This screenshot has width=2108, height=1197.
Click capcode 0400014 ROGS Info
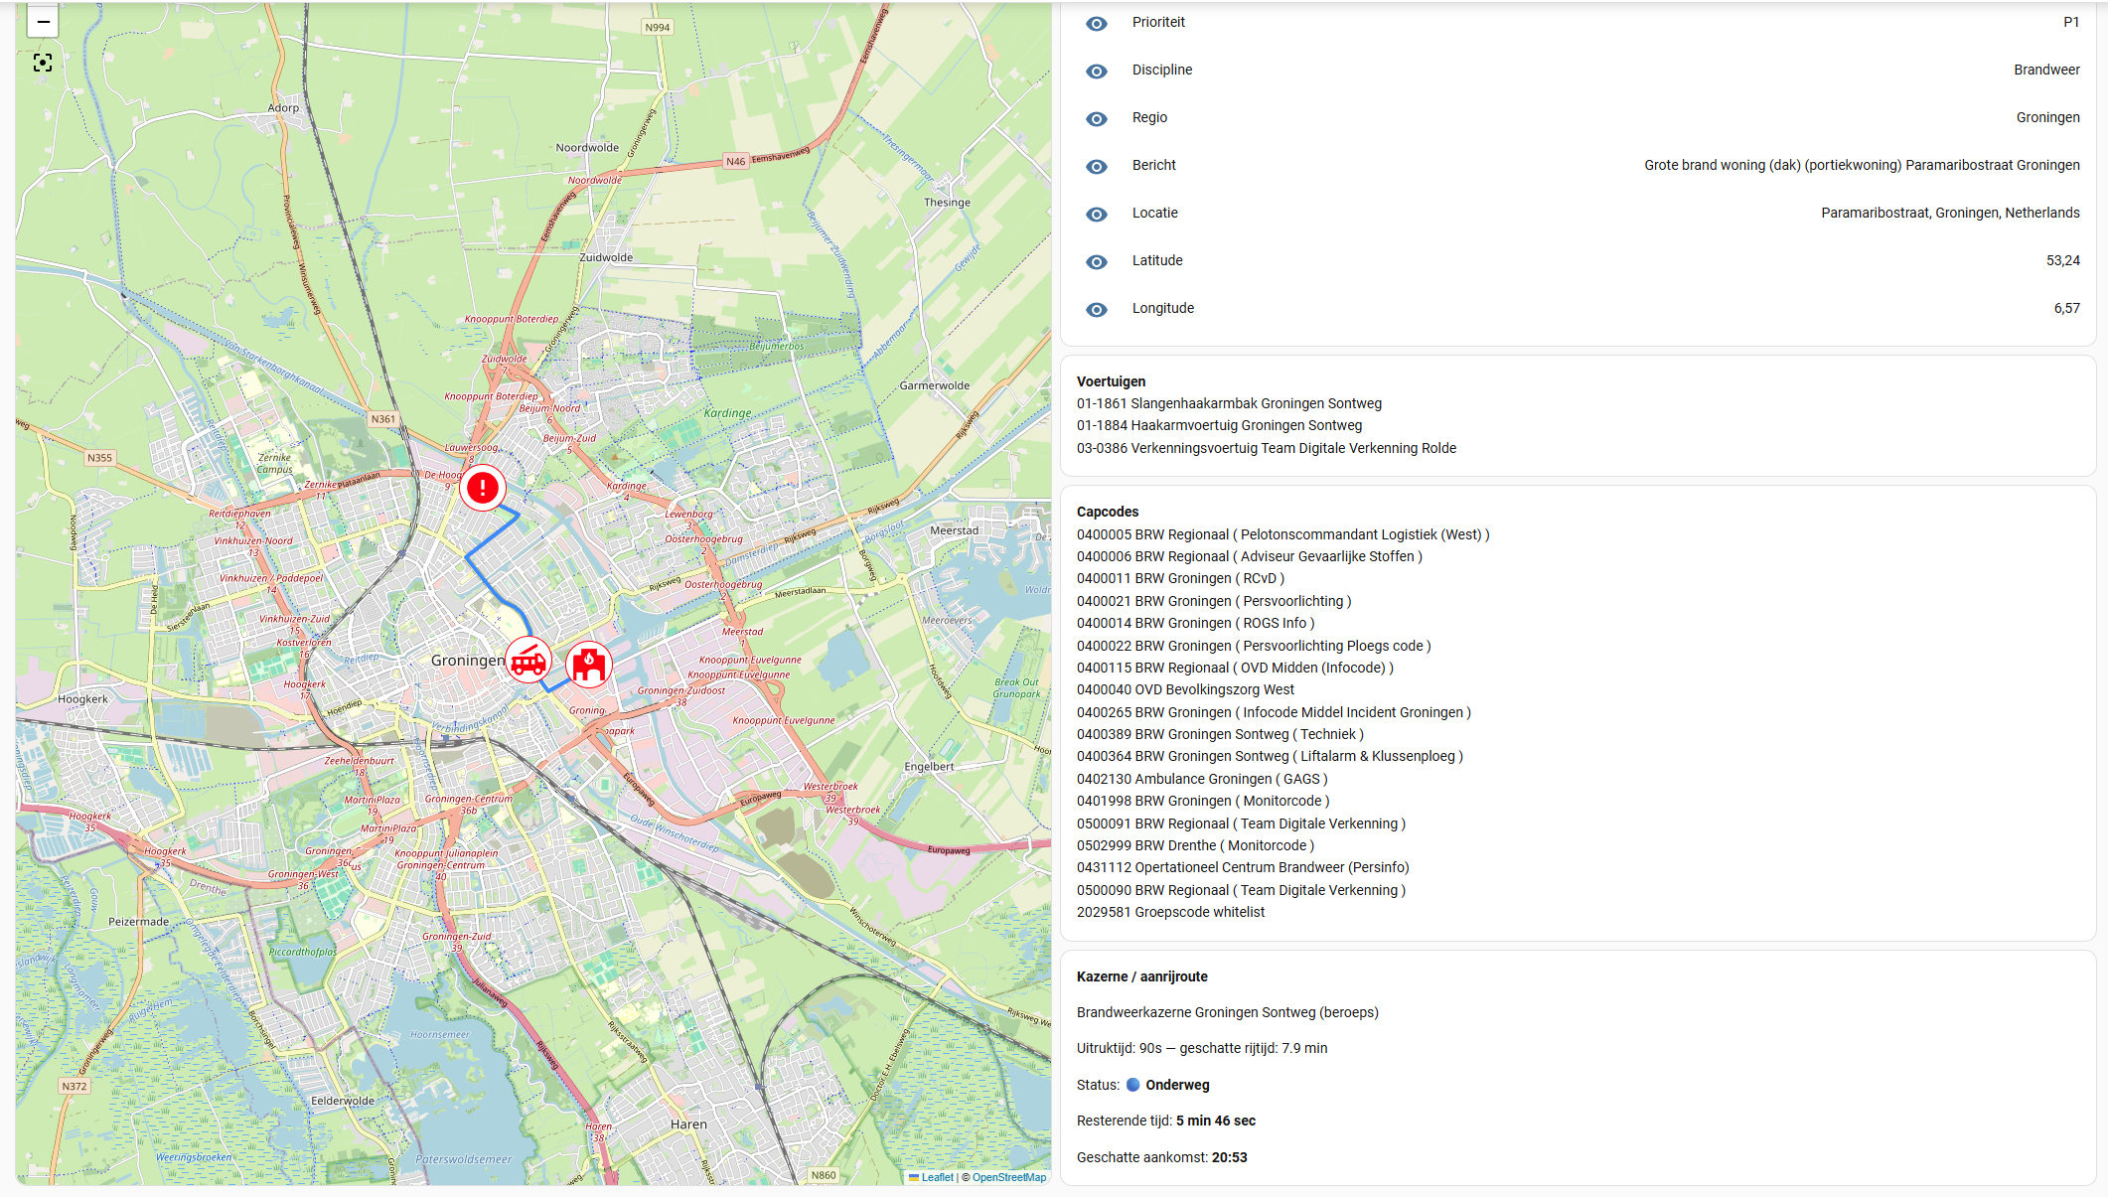(1196, 623)
